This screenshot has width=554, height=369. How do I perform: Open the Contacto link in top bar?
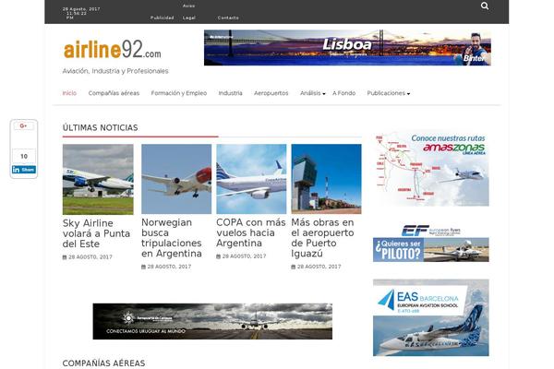tap(228, 18)
